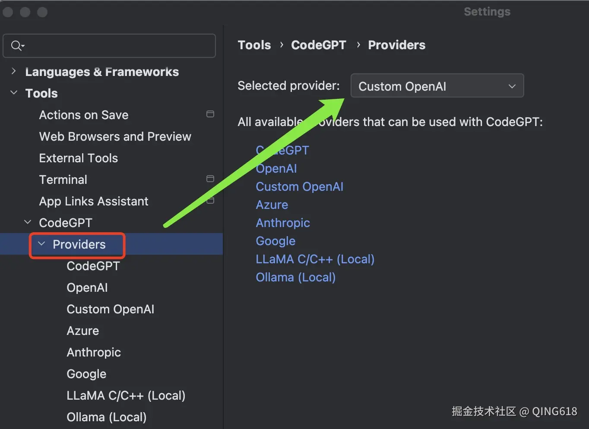
Task: Select Web Browsers and Preview settings
Action: point(115,137)
